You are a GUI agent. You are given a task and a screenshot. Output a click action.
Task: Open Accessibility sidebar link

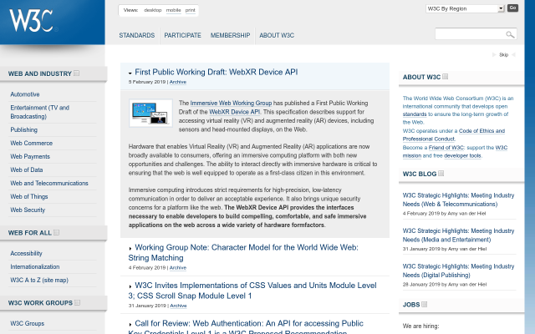coord(26,253)
